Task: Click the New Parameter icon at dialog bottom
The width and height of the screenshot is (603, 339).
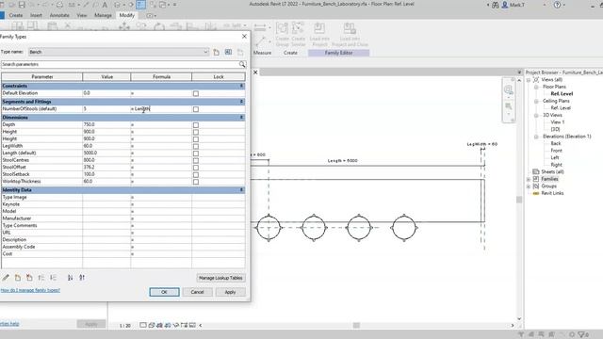Action: (x=18, y=278)
